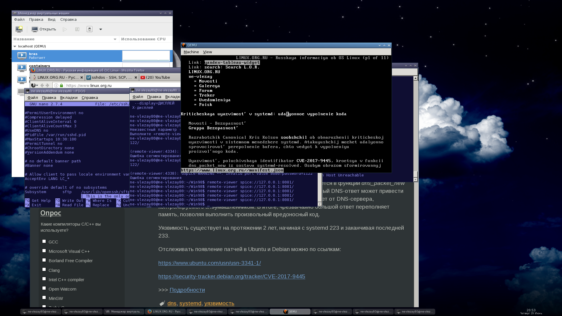Open the QEMU View menu
The image size is (562, 316).
pos(208,52)
